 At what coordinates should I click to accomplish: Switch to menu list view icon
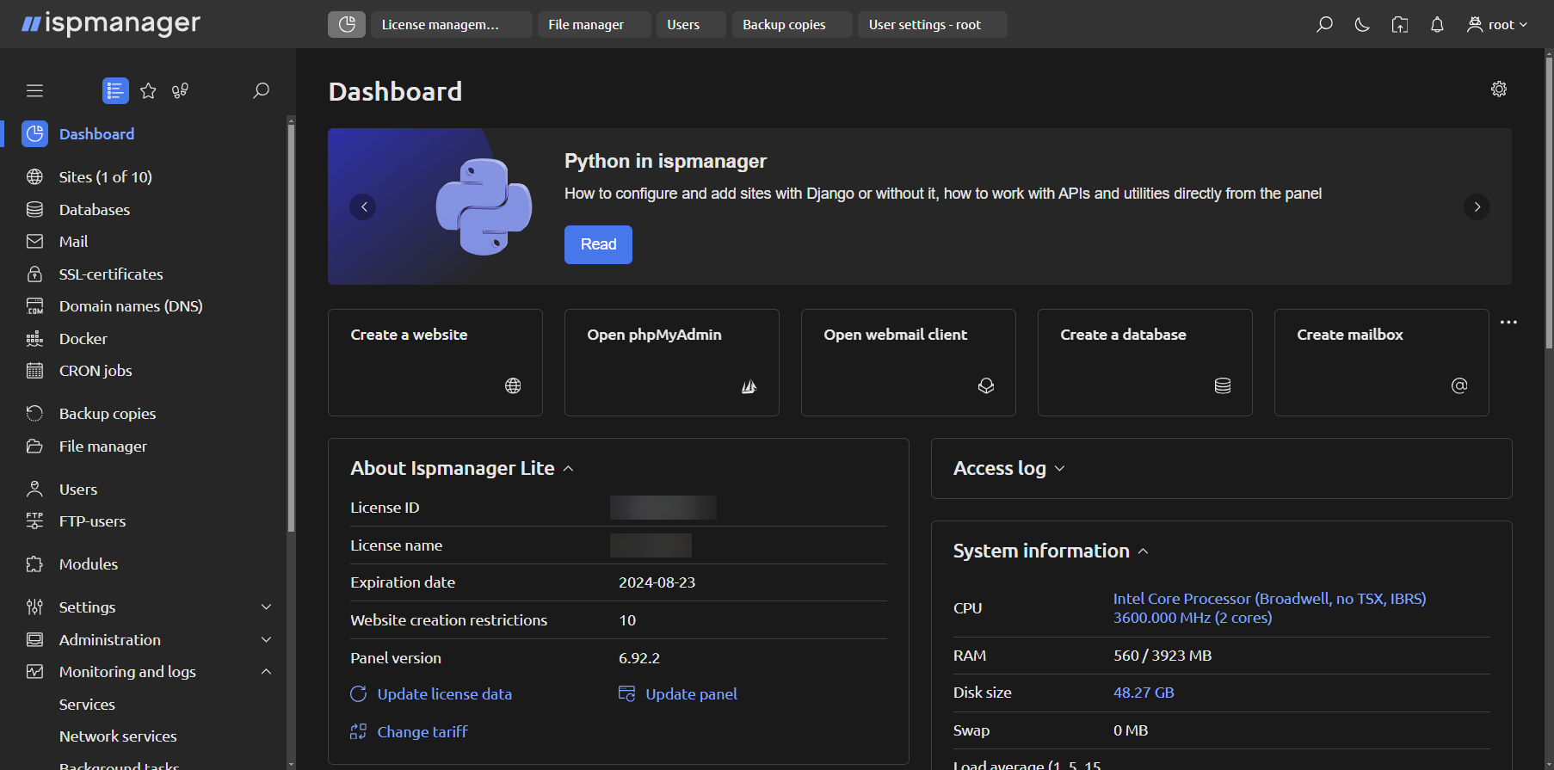[x=115, y=90]
